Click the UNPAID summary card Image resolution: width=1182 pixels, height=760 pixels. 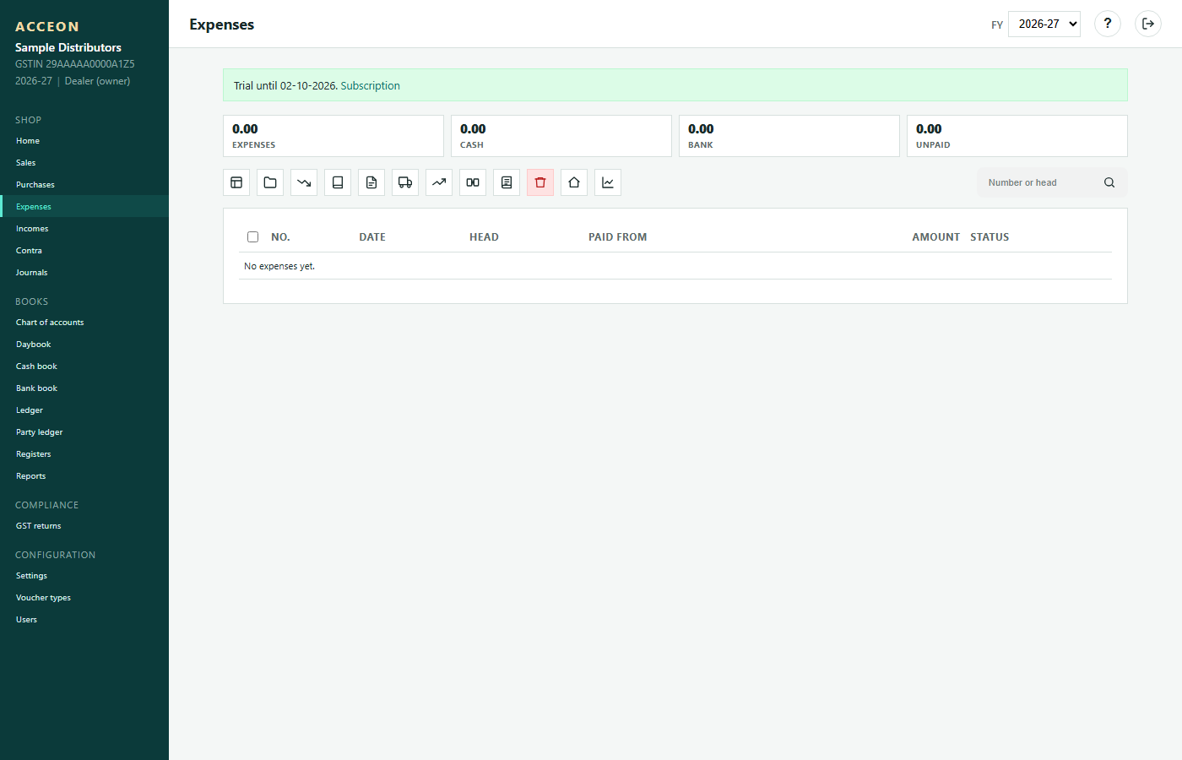pyautogui.click(x=1017, y=136)
